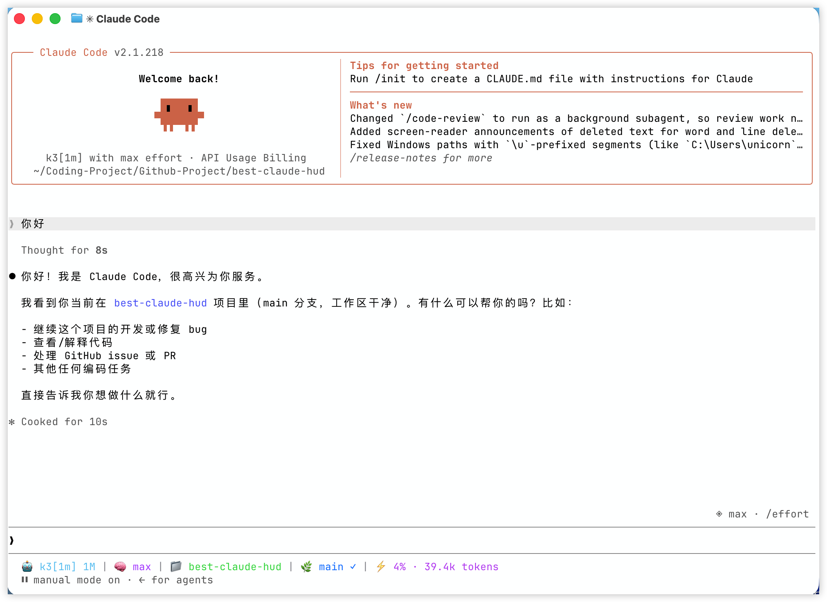Click the brain icon before max
This screenshot has width=827, height=602.
120,567
